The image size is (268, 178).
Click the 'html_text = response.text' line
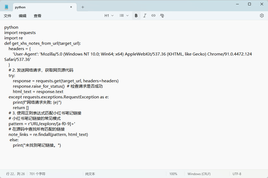tap(38, 92)
